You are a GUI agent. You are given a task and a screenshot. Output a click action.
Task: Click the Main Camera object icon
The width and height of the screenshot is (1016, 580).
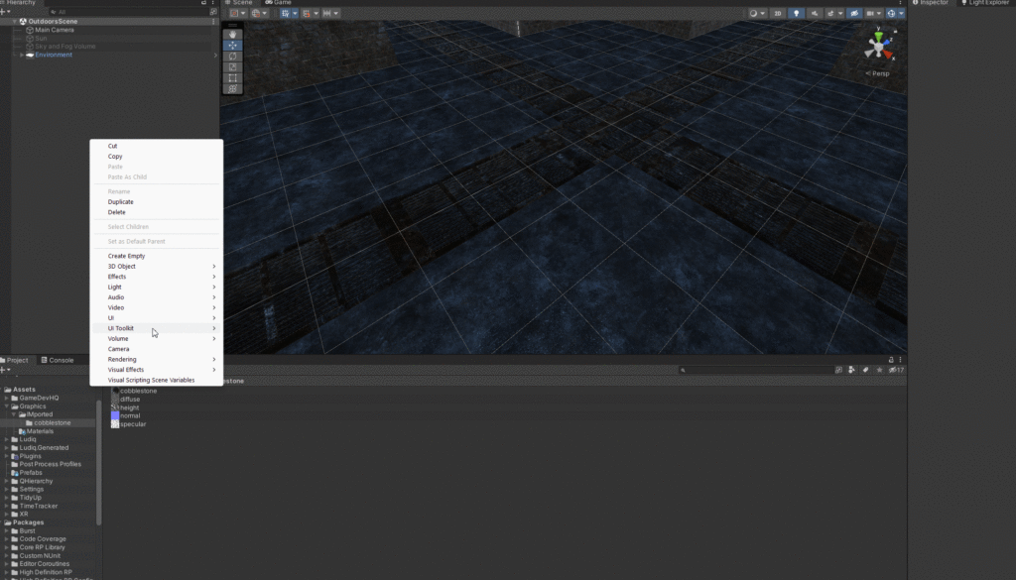tap(30, 30)
